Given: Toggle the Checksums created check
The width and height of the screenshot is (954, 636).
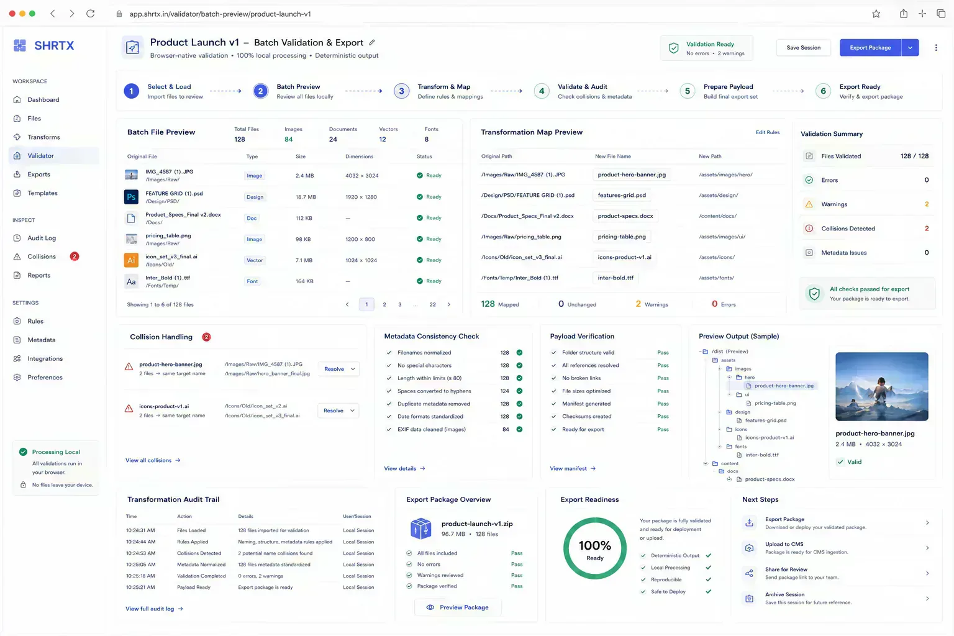Looking at the screenshot, I should pos(554,417).
